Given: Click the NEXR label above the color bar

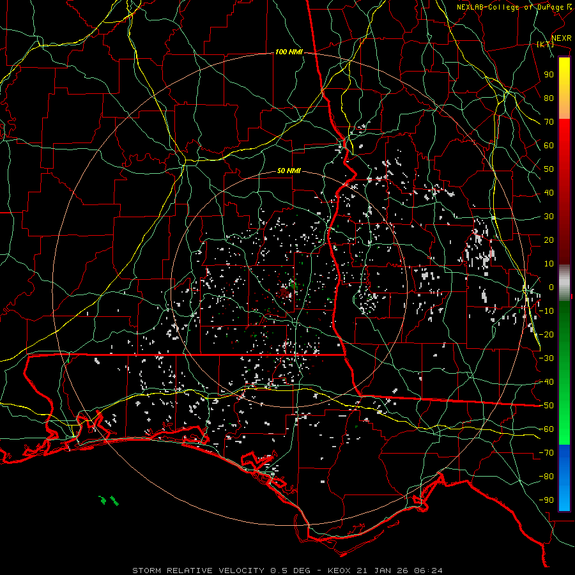Looking at the screenshot, I should (562, 38).
